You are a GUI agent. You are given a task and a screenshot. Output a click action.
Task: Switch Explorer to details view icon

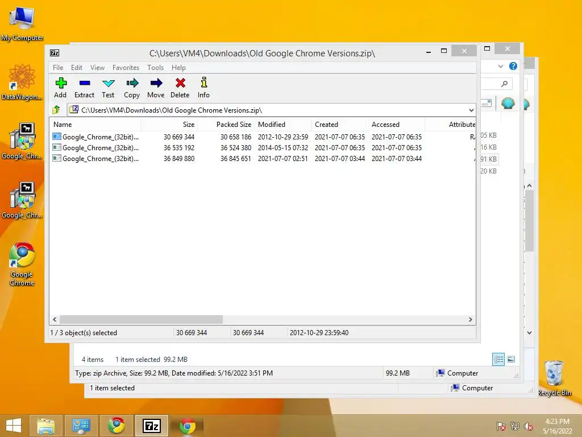498,359
